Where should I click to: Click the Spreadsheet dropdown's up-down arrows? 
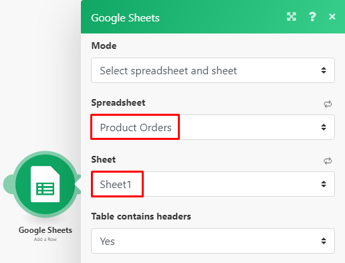(x=324, y=127)
